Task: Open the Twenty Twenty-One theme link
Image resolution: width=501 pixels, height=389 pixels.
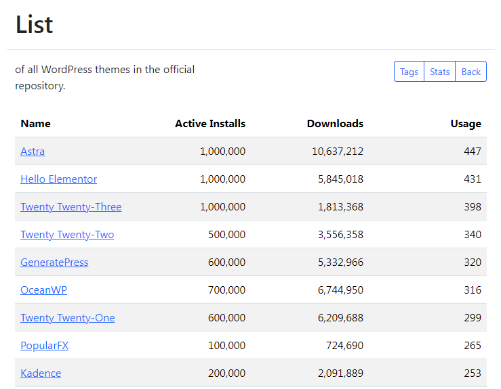Action: pos(68,318)
